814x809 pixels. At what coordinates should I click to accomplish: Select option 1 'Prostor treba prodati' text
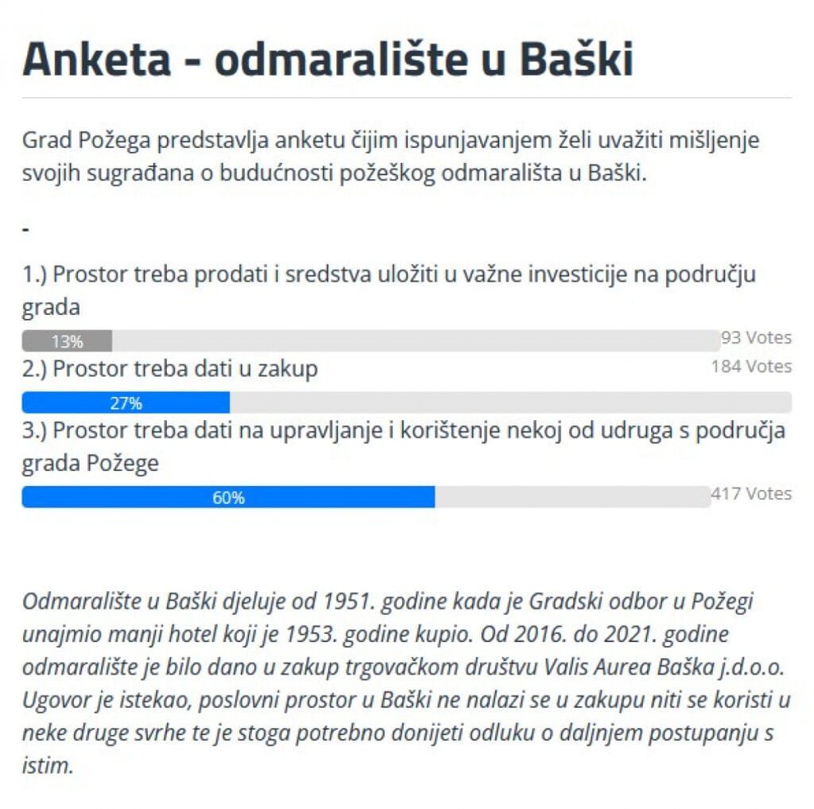(388, 290)
